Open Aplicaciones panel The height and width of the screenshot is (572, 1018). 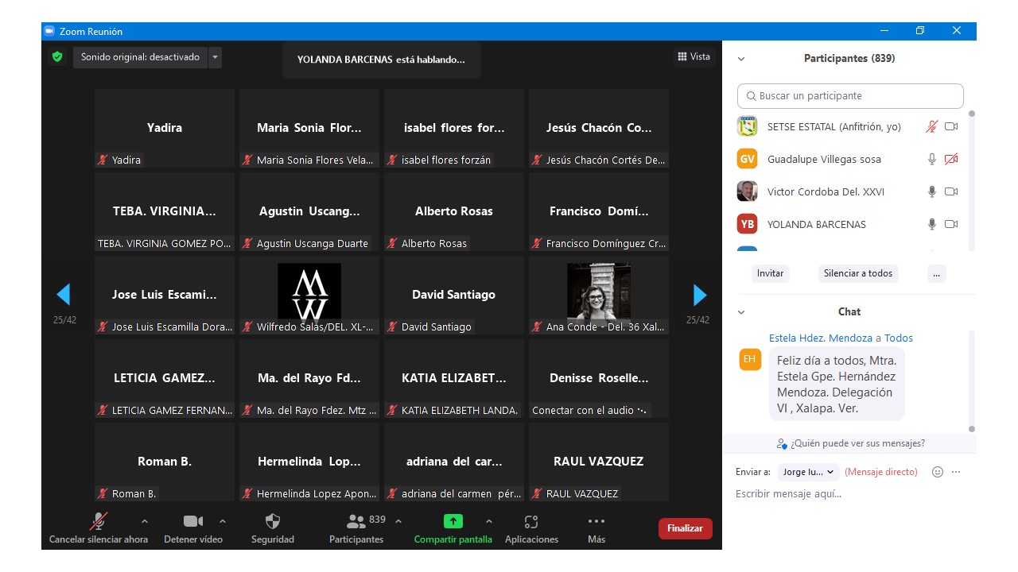531,528
